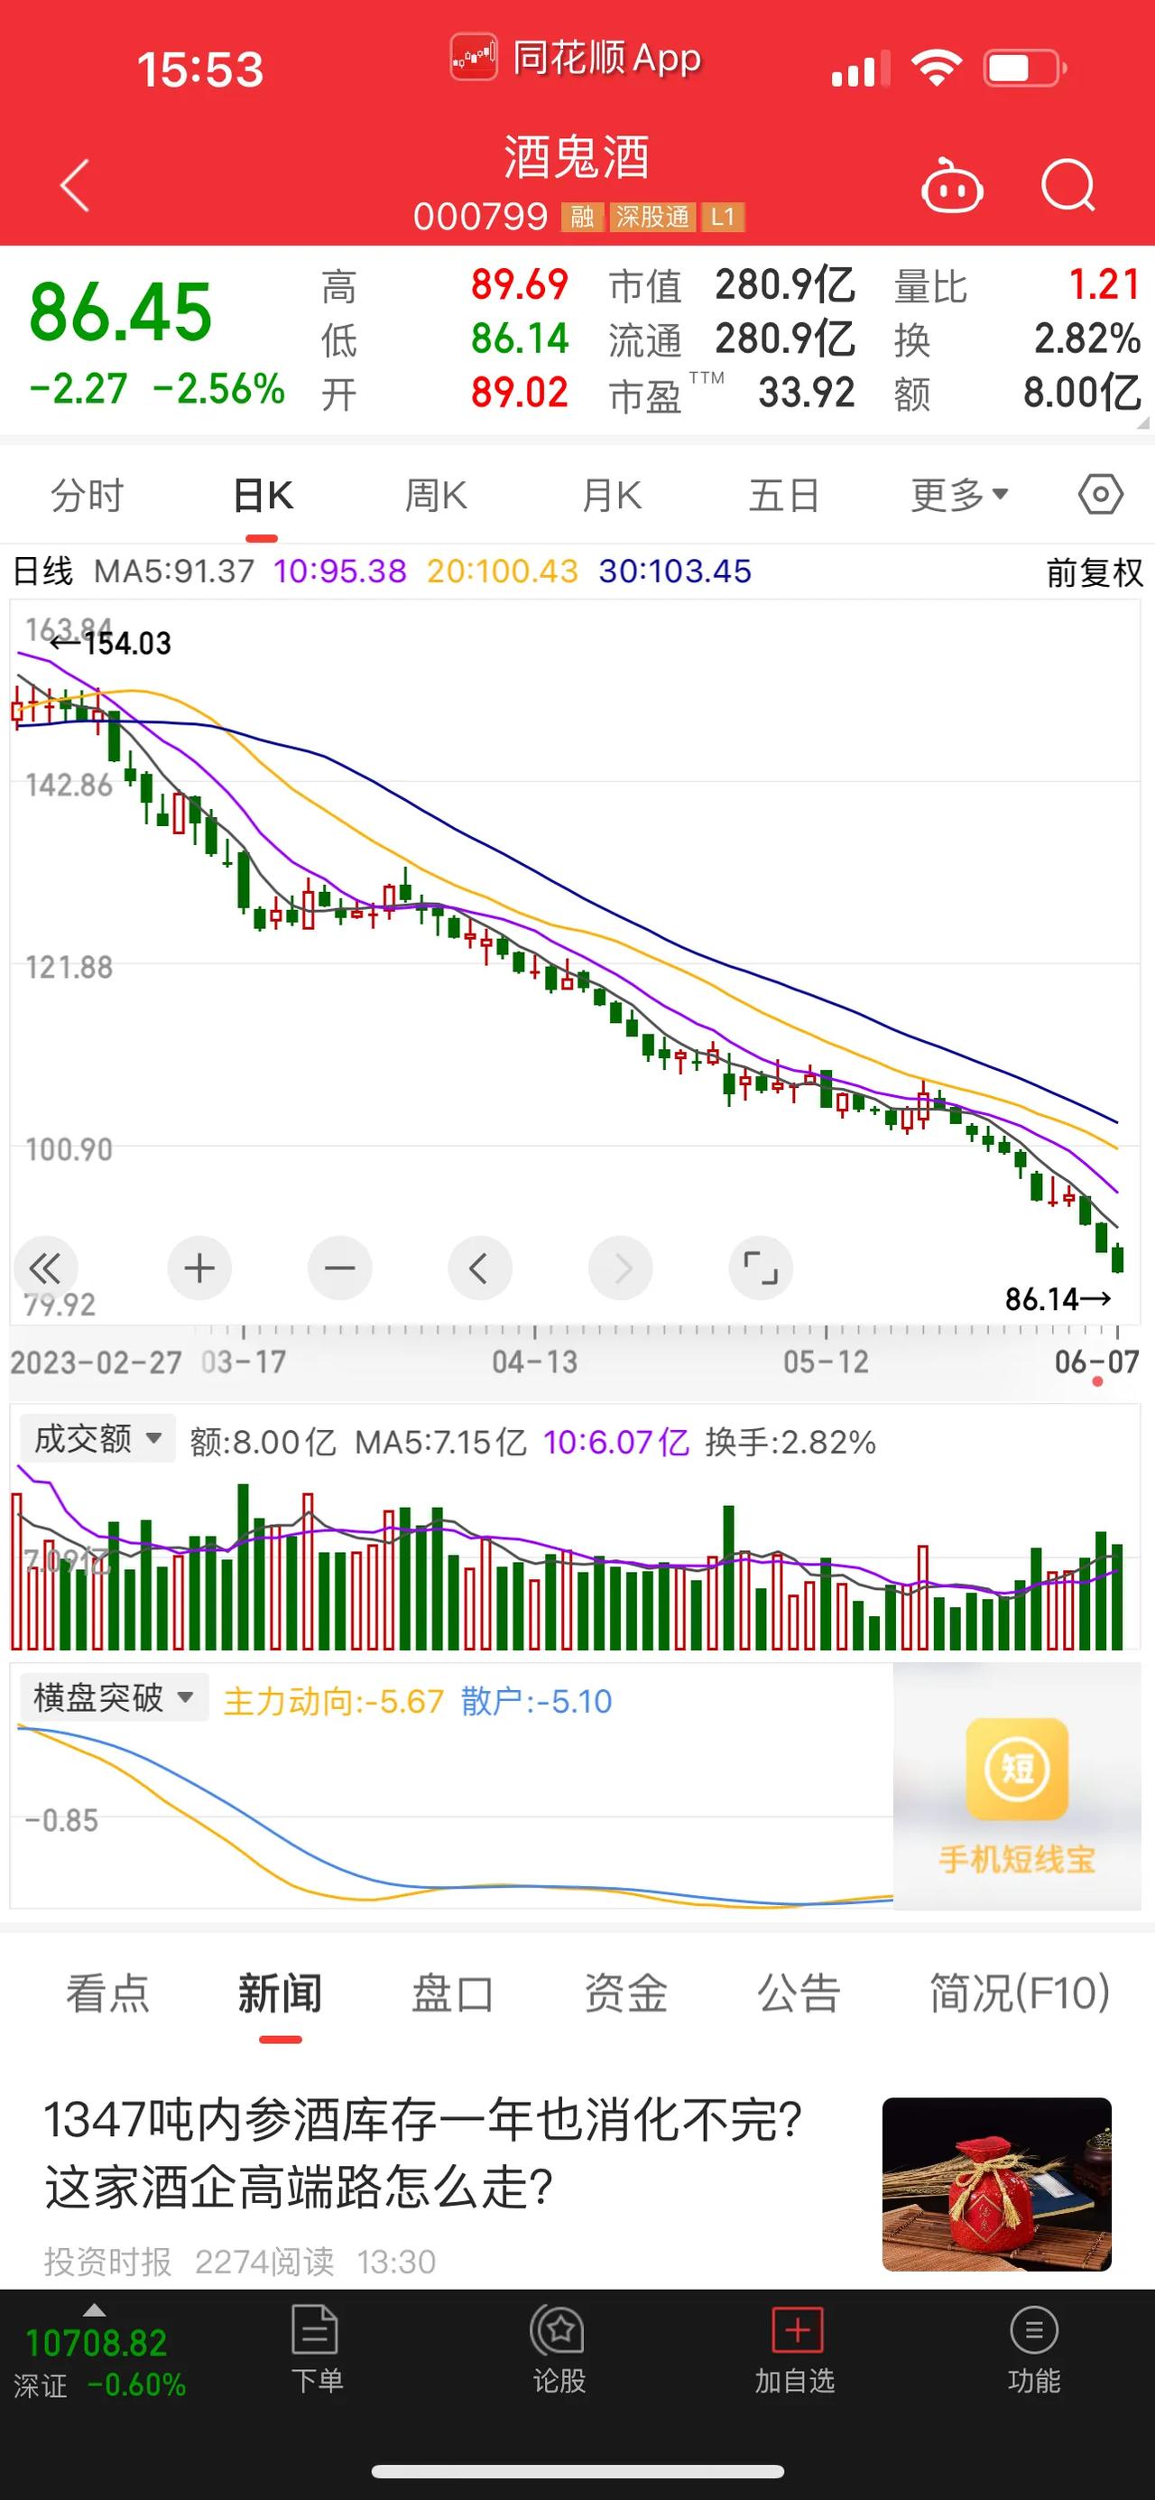Tap the 深证 index 10708.82 ticker

pyautogui.click(x=96, y=2344)
